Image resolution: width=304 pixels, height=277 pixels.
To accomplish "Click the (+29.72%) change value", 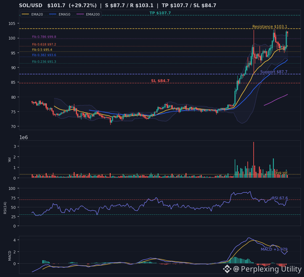I will point(83,5).
